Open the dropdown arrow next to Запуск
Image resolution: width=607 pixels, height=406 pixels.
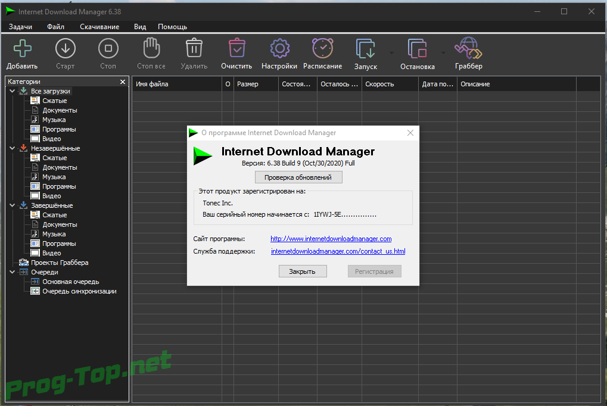(x=391, y=52)
